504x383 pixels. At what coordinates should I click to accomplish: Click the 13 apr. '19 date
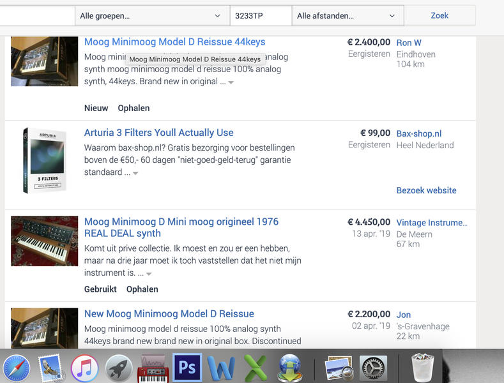371,234
